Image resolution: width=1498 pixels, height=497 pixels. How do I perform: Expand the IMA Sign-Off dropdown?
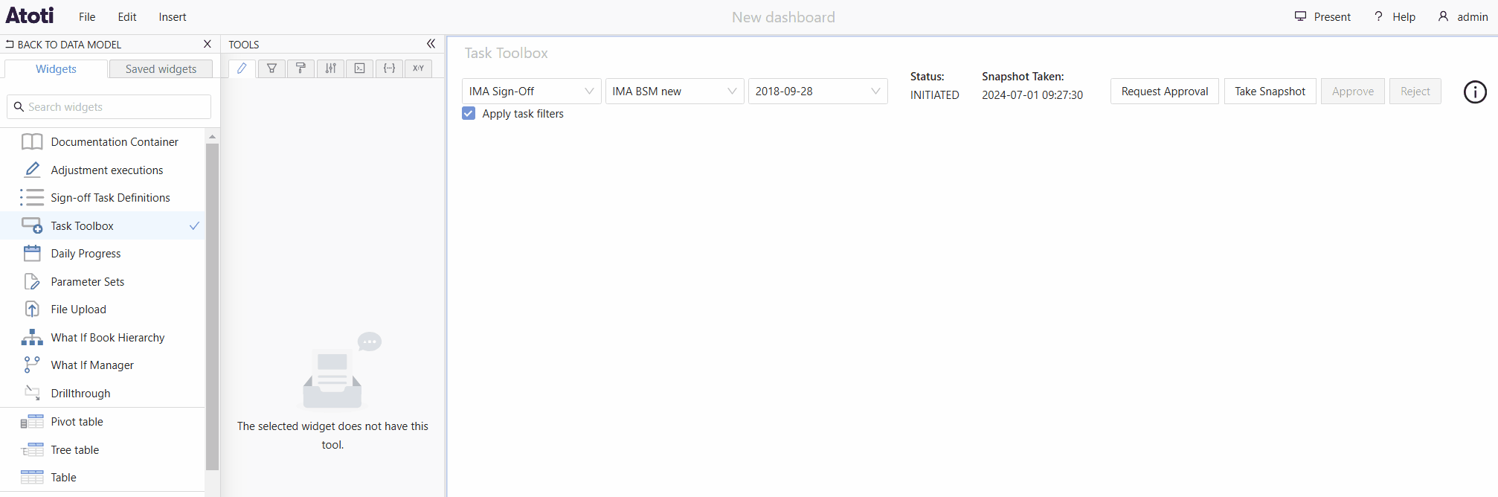click(530, 91)
